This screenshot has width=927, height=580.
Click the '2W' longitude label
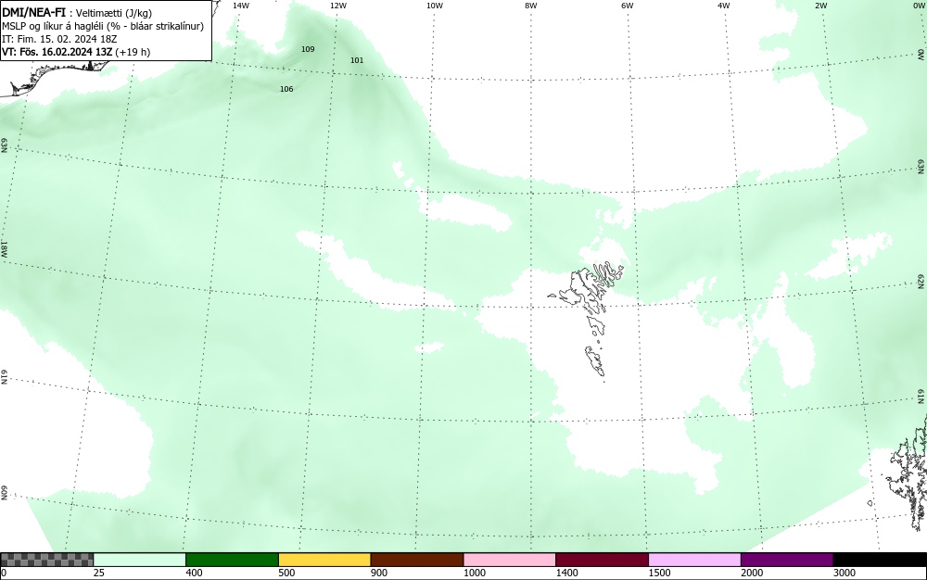click(x=820, y=6)
